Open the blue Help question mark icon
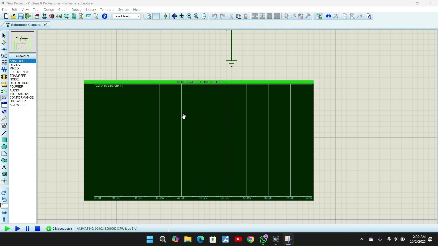Screen dimensions: 438x246 (x=105, y=16)
